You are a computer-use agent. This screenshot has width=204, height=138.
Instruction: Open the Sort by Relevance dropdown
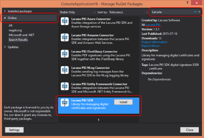coord(129,12)
